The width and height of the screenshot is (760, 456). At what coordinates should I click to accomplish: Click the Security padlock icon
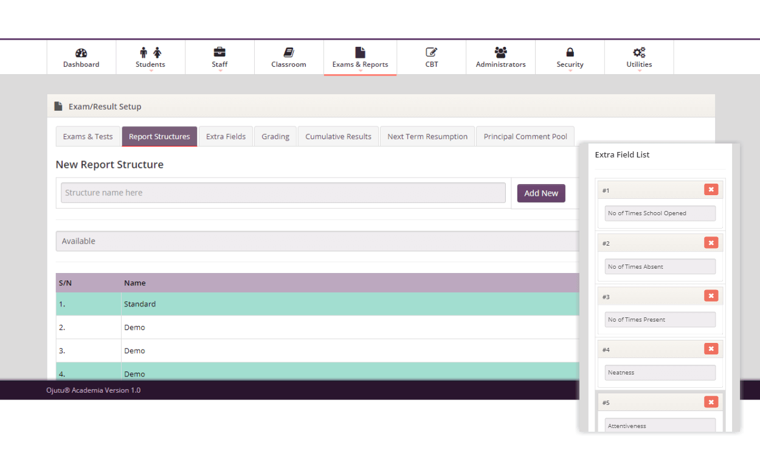570,53
